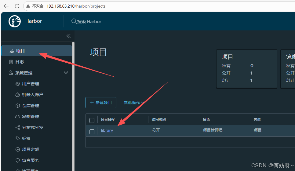295x171 pixels.
Task: Click the search magnifier icon
Action: coord(74,21)
